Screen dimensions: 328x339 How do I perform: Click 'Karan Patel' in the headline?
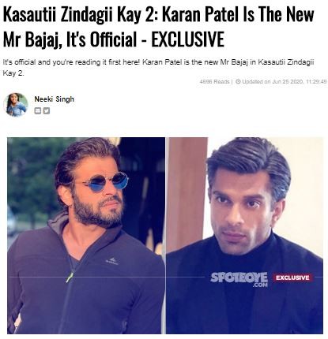coord(200,14)
